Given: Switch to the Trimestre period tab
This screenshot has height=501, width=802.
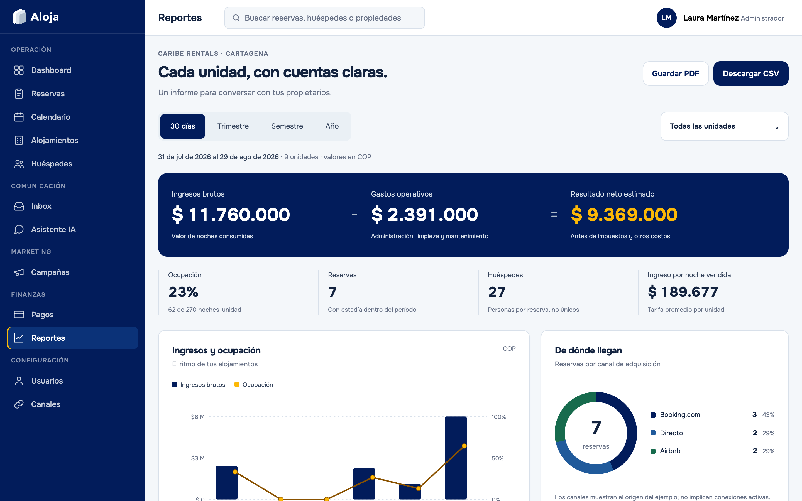Looking at the screenshot, I should (233, 126).
